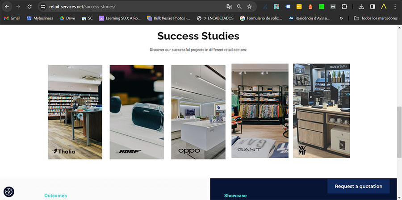The image size is (402, 200).
Task: Open the OPPO success study card
Action: tap(198, 112)
